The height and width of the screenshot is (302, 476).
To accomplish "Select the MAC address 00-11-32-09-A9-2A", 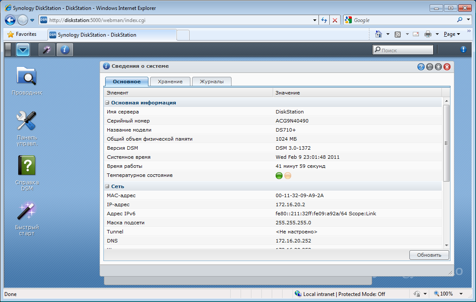I will [x=299, y=195].
